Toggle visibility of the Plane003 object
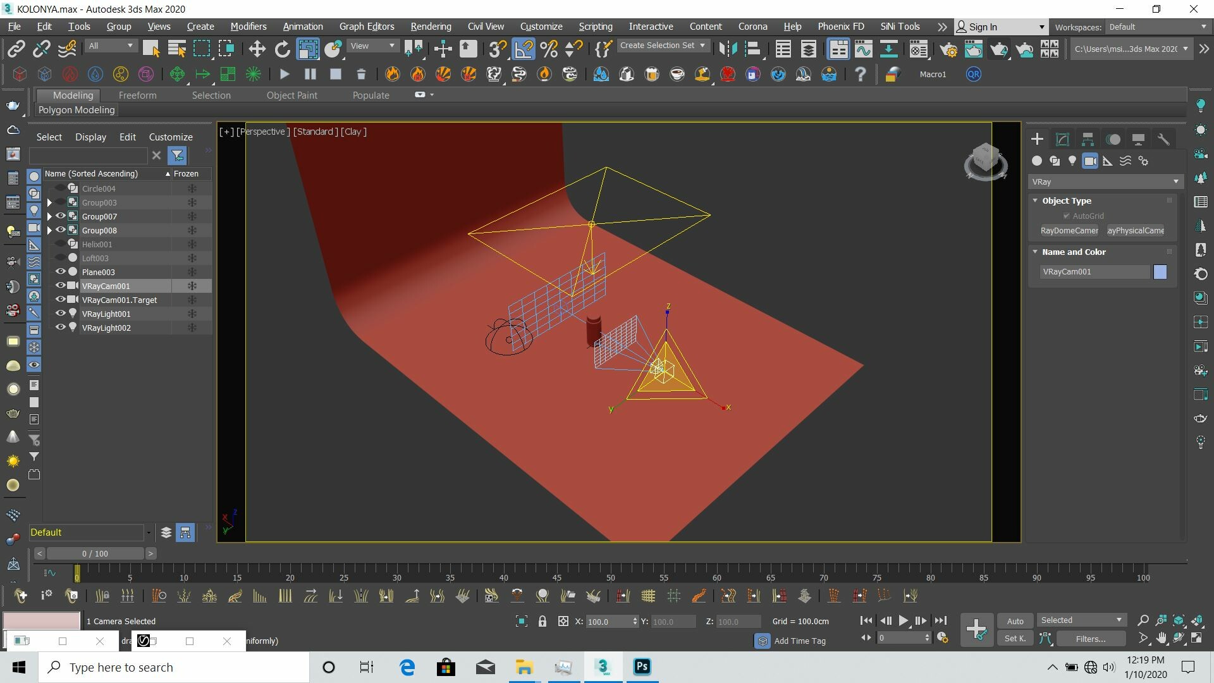1214x683 pixels. pos(61,272)
